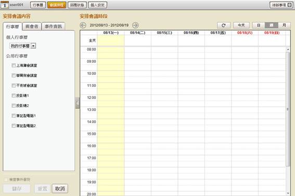Open the 個人設定 navigation button
This screenshot has width=295, height=196.
click(x=97, y=5)
